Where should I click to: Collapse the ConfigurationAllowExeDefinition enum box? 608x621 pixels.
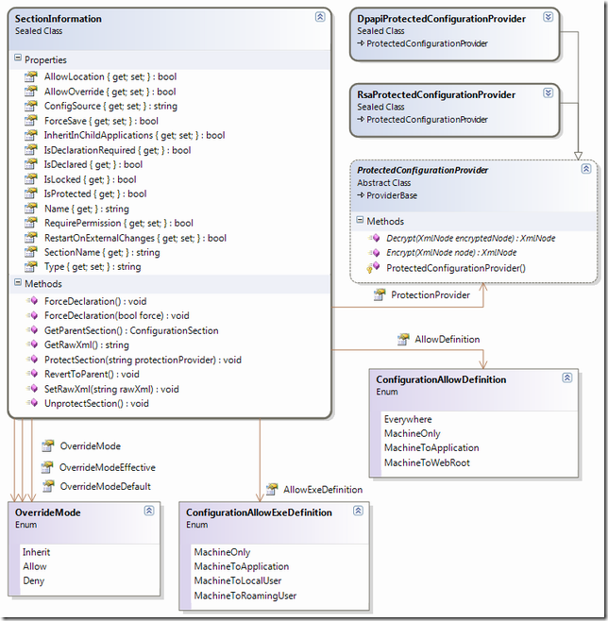click(x=358, y=511)
